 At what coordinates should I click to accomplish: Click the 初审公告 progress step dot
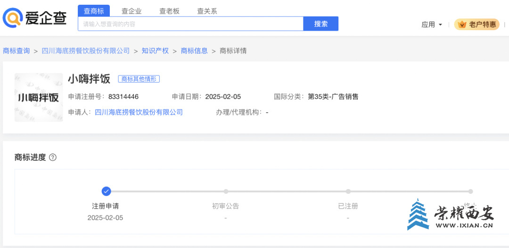226,191
